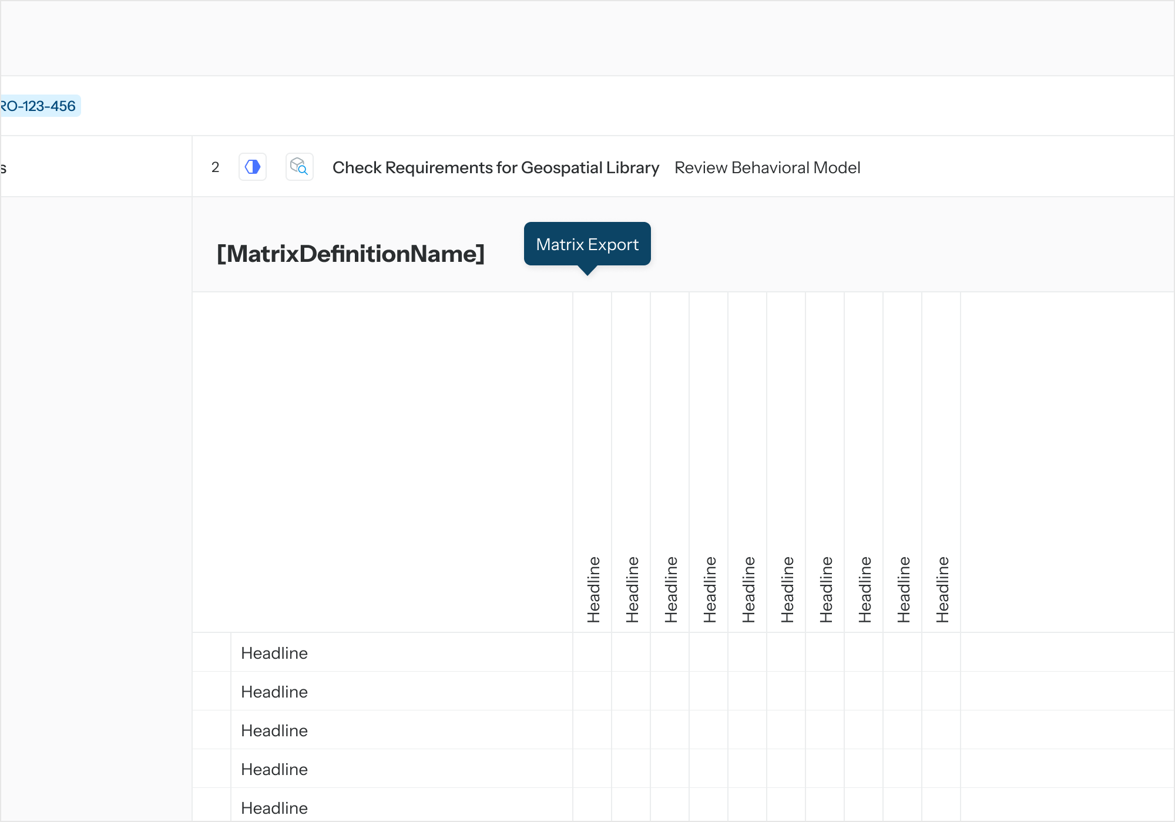Select the tenth vertical Headline column header
This screenshot has height=822, width=1175.
coord(942,589)
